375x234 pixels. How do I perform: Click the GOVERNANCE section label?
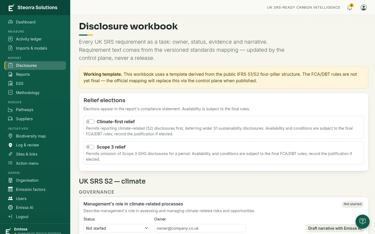(96, 192)
